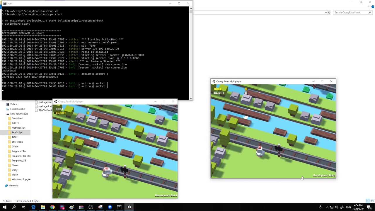
Task: Switch to the Unity game taskbar icon
Action: [x=129, y=207]
